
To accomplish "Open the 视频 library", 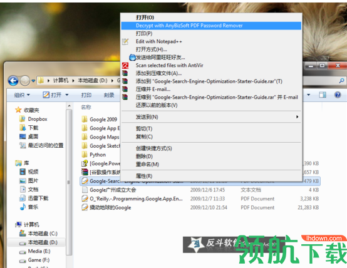I will pos(29,172).
